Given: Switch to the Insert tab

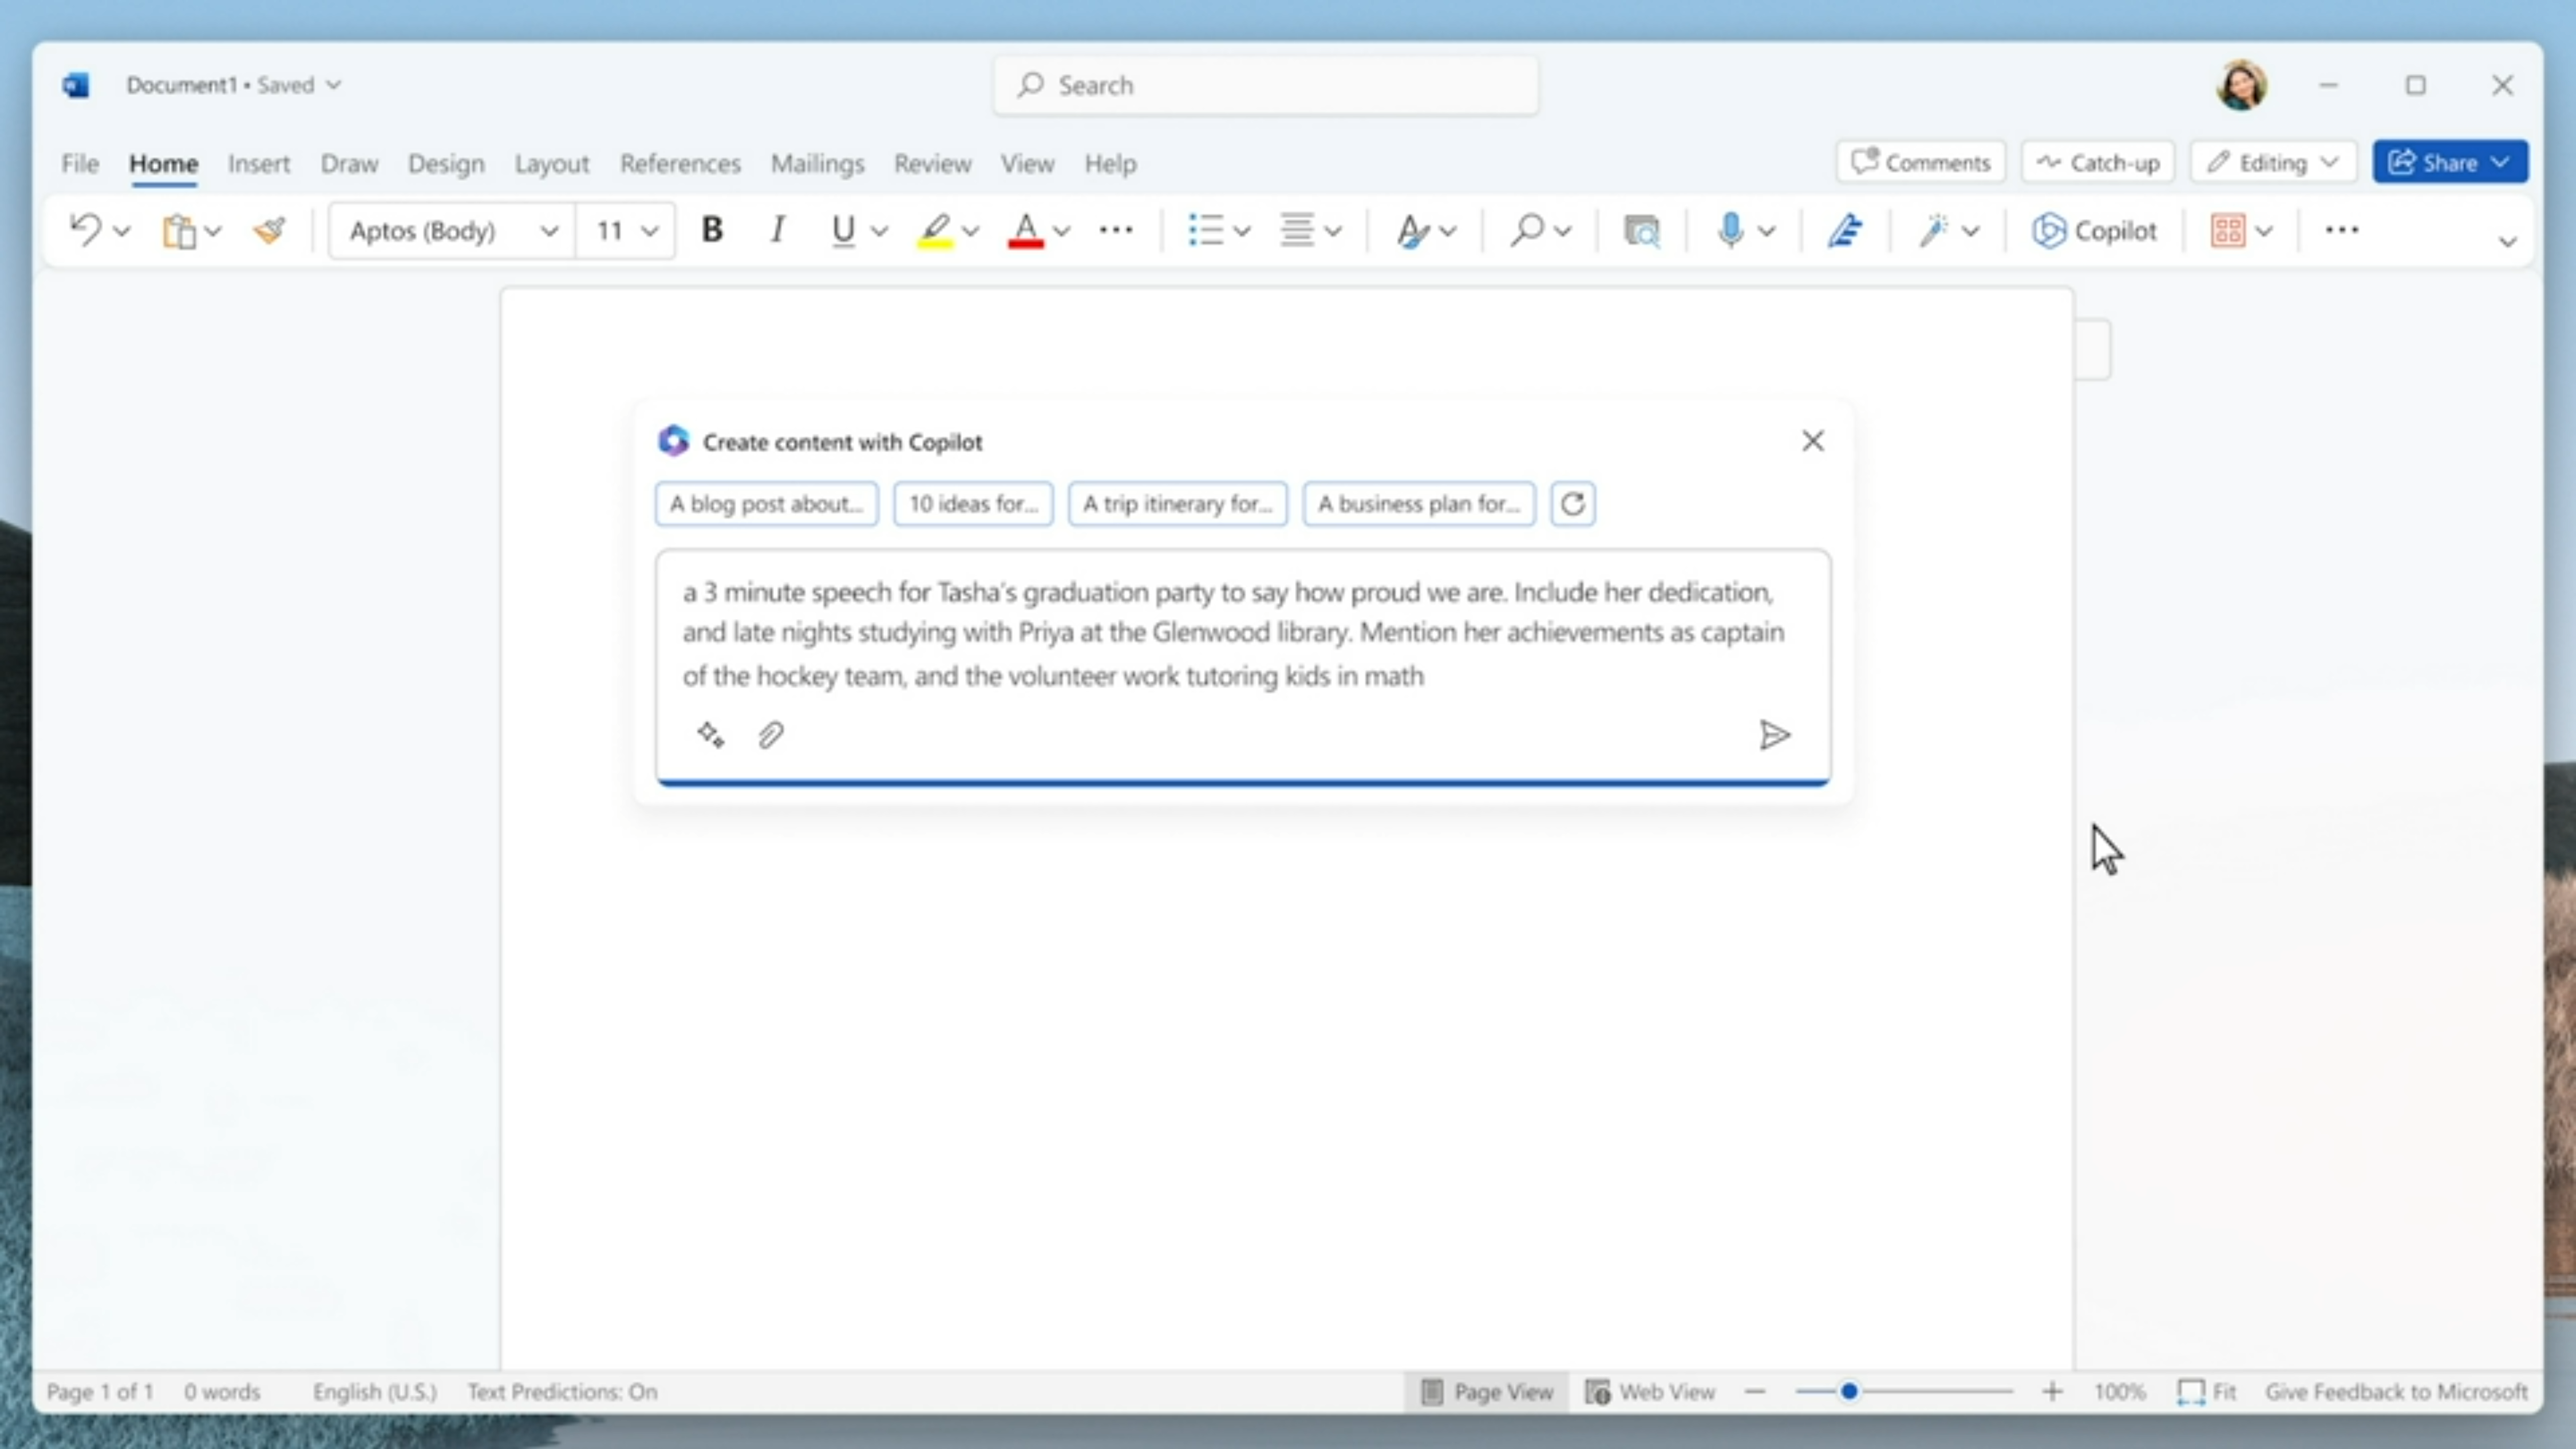Looking at the screenshot, I should [259, 163].
